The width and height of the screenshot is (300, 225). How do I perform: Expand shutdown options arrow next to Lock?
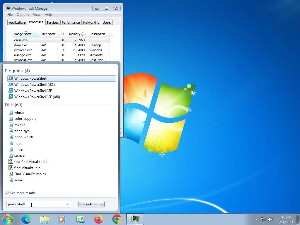tap(101, 204)
